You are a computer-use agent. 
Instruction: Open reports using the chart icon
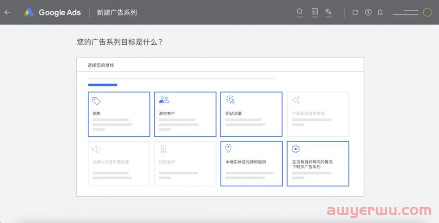315,12
